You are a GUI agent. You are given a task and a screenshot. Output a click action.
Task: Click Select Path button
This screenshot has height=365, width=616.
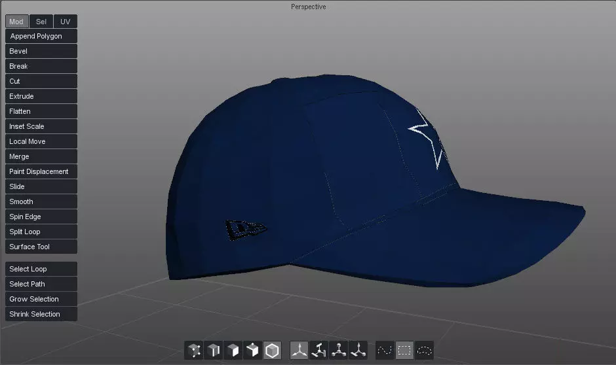[x=41, y=284]
